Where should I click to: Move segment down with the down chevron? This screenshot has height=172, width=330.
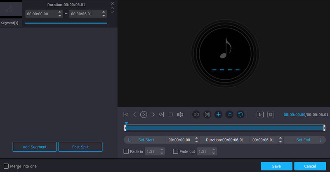(x=112, y=12)
